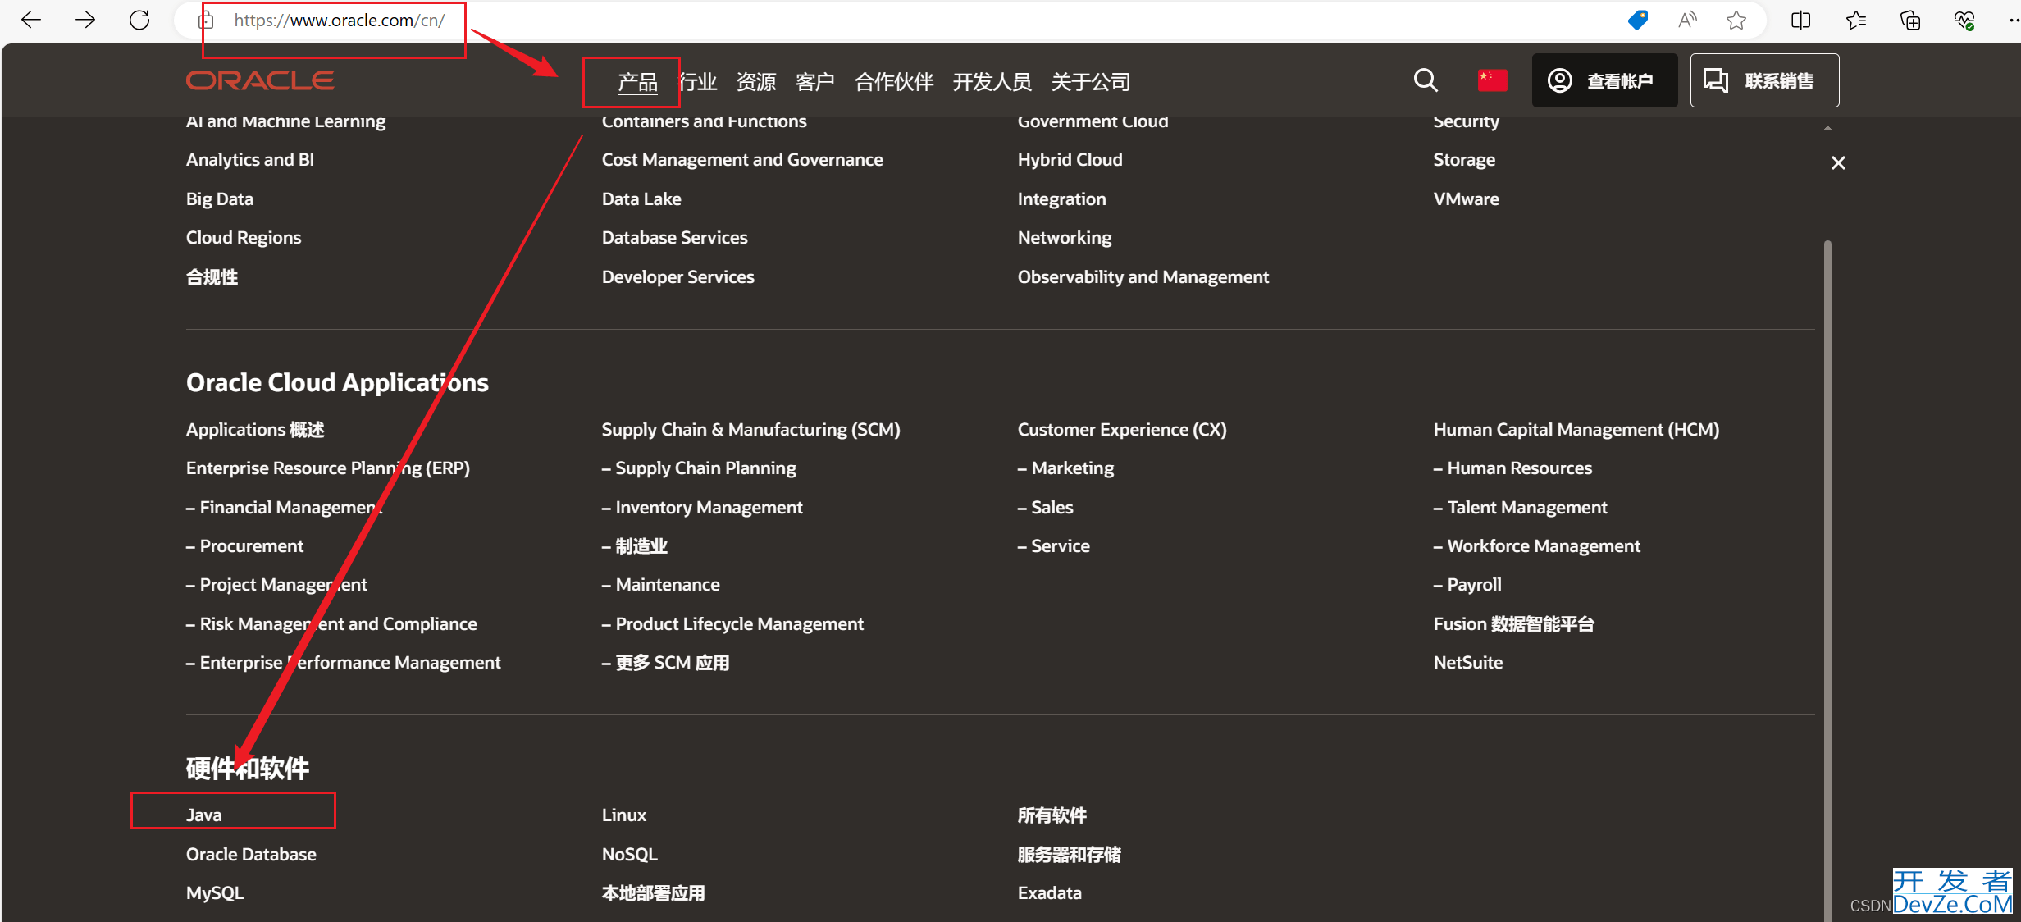Open the Networking link

1065,238
